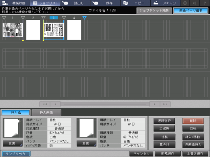Open the コピー tab in top bar
Screen dimensions: 210x157
(x=136, y=3)
